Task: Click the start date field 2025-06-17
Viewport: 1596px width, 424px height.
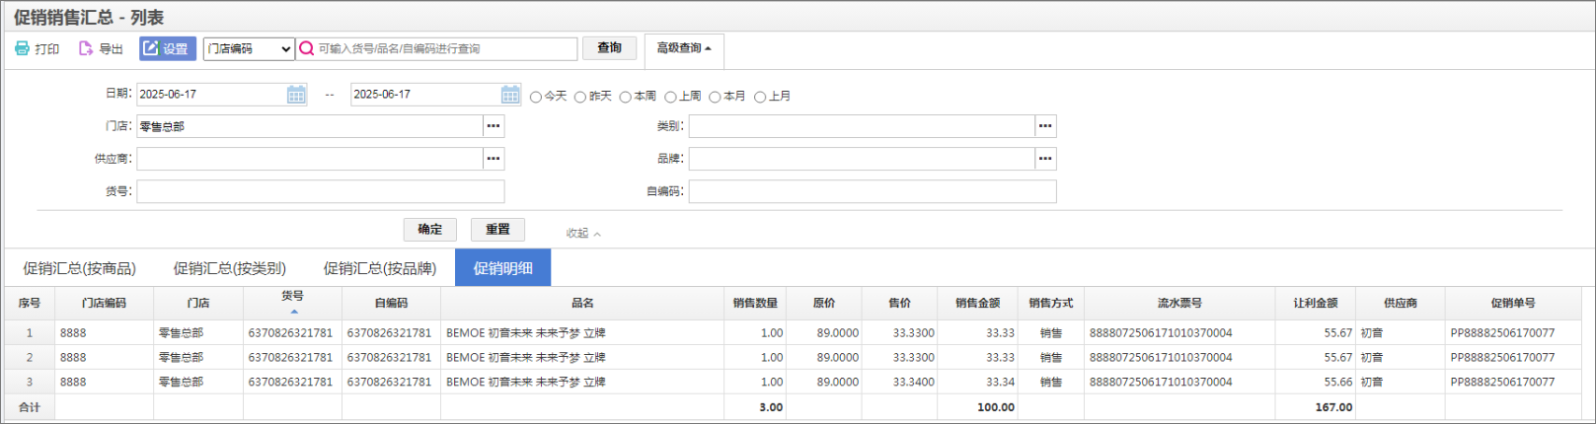Action: click(211, 95)
